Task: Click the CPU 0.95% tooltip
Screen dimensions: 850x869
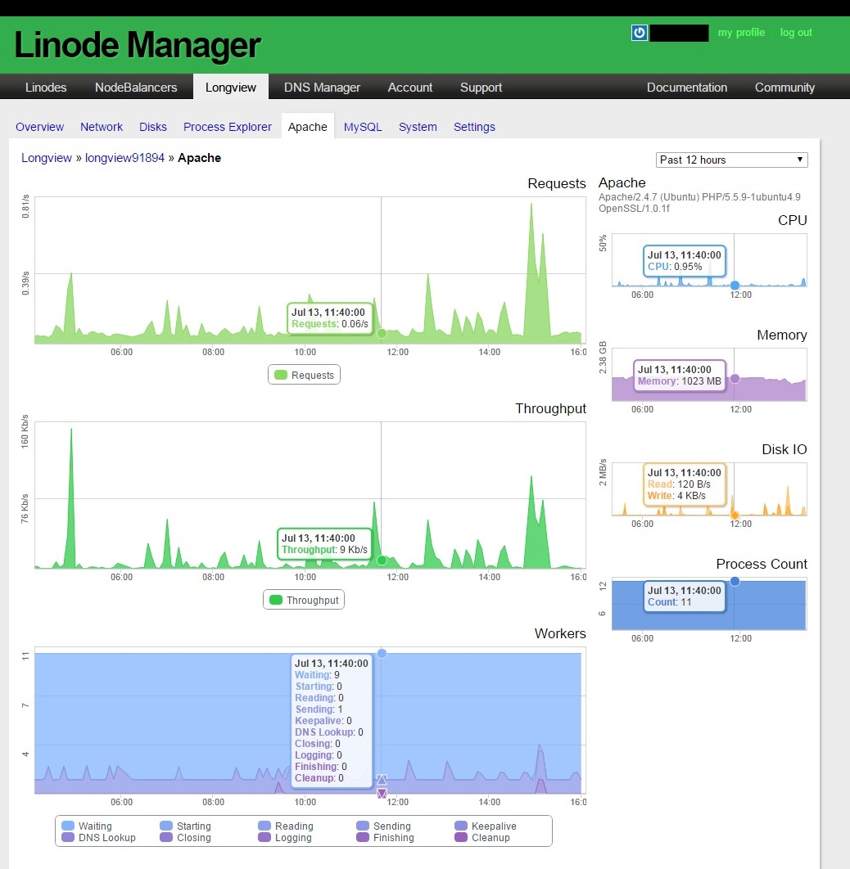Action: point(685,260)
